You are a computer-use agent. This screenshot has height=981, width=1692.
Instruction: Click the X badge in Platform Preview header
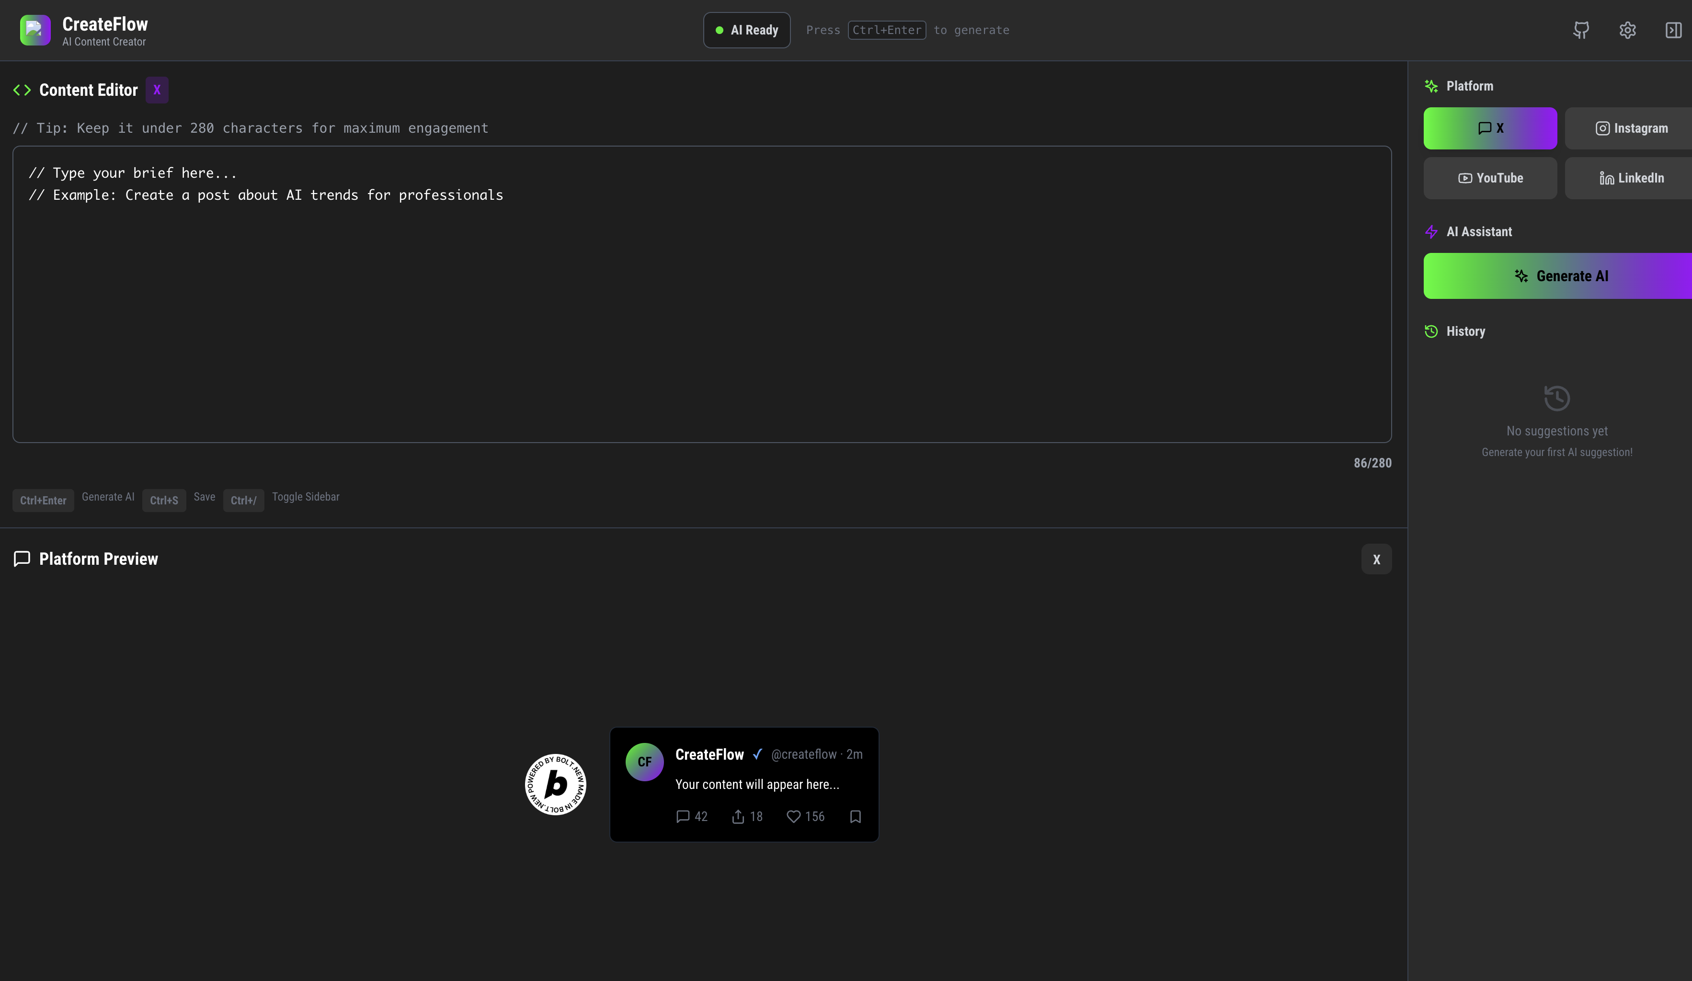point(1376,559)
